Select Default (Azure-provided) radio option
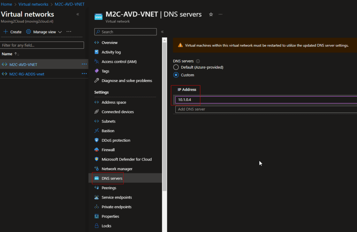 (x=176, y=67)
